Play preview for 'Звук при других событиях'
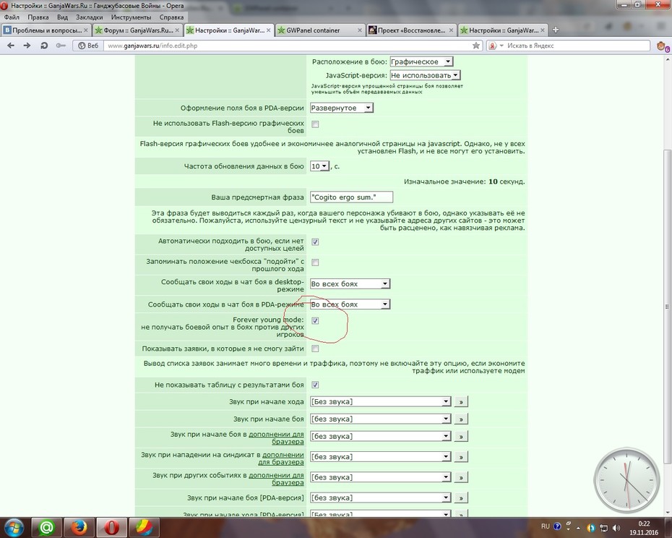Viewport: 672px width, 538px height. coord(461,477)
